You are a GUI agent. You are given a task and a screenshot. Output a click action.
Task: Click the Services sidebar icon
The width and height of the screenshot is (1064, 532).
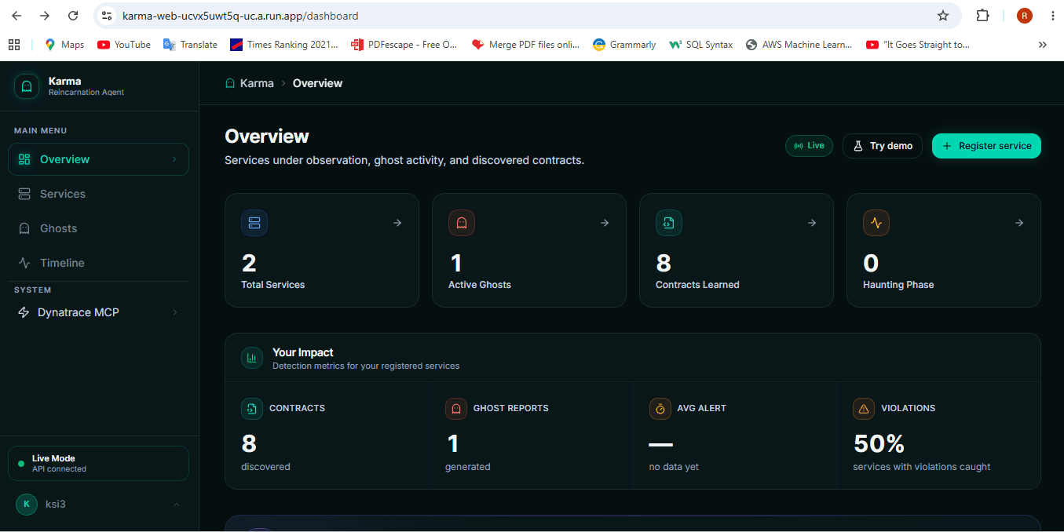(24, 194)
